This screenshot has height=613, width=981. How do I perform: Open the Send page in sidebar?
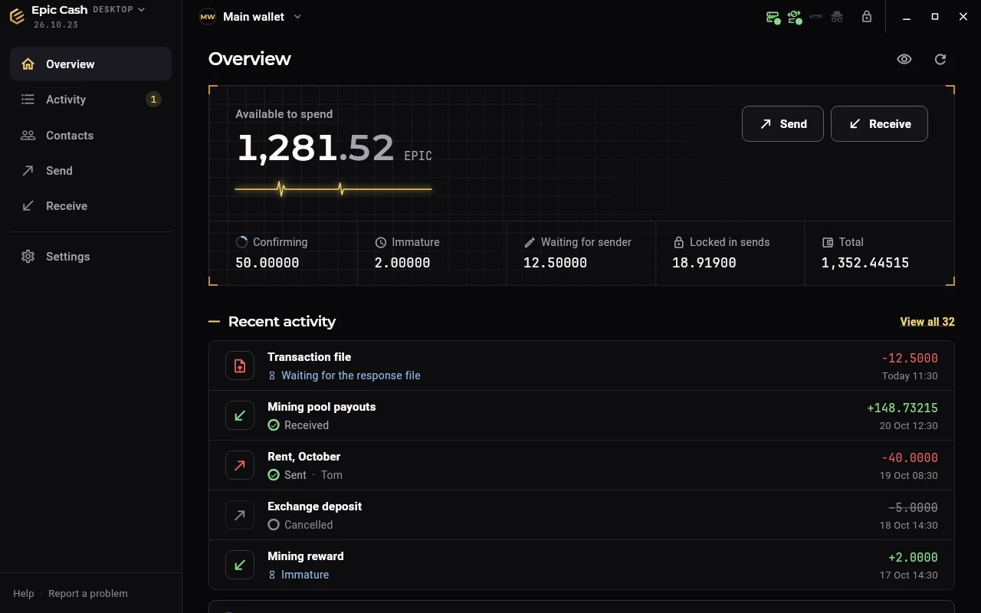pyautogui.click(x=90, y=170)
